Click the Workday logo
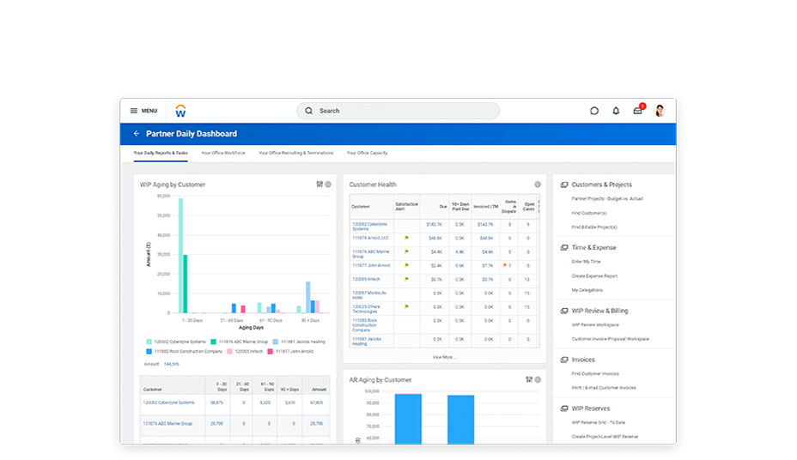The height and width of the screenshot is (460, 797). coord(180,111)
